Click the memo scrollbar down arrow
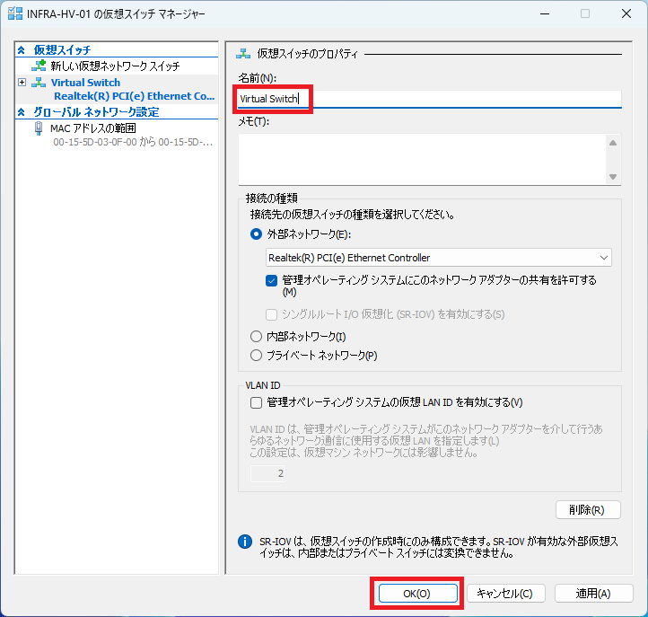648x617 pixels. tap(613, 177)
